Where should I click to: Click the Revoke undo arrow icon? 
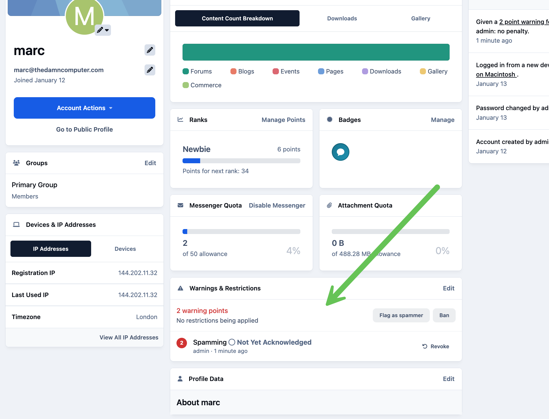[425, 346]
